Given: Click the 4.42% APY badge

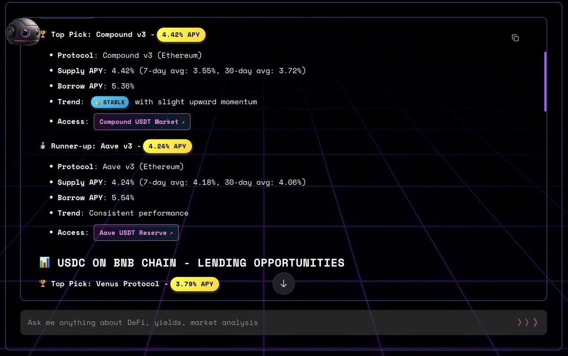Looking at the screenshot, I should point(181,35).
